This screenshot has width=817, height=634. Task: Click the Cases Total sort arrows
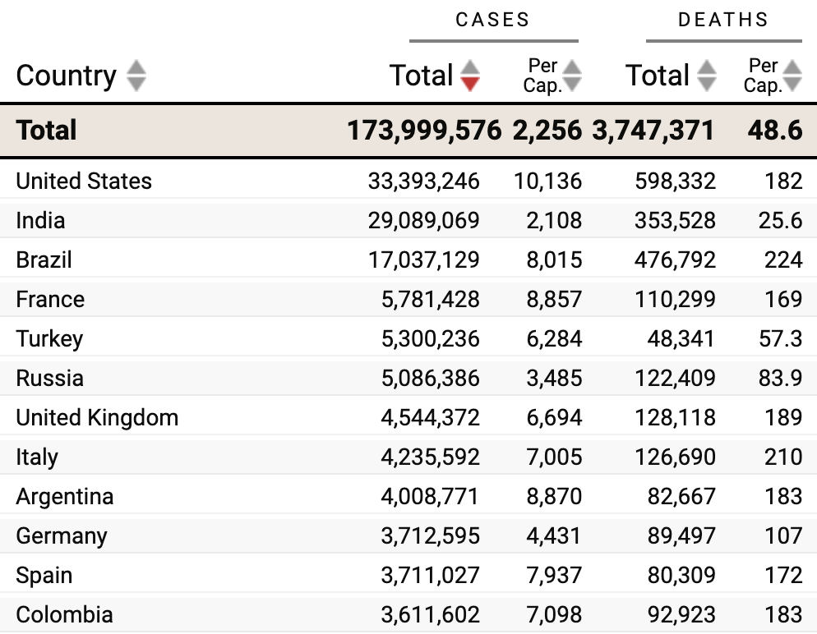470,76
